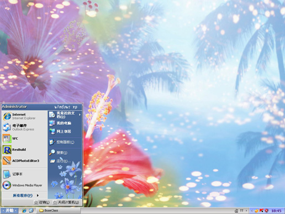
Task: Click the '记事本' label text
Action: click(x=17, y=174)
